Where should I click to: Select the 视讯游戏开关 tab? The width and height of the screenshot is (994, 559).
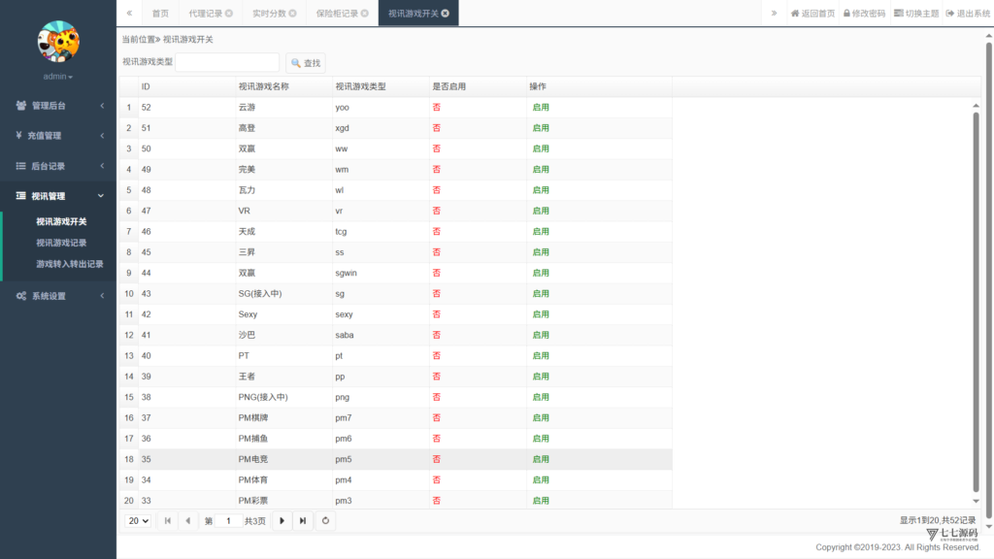414,14
